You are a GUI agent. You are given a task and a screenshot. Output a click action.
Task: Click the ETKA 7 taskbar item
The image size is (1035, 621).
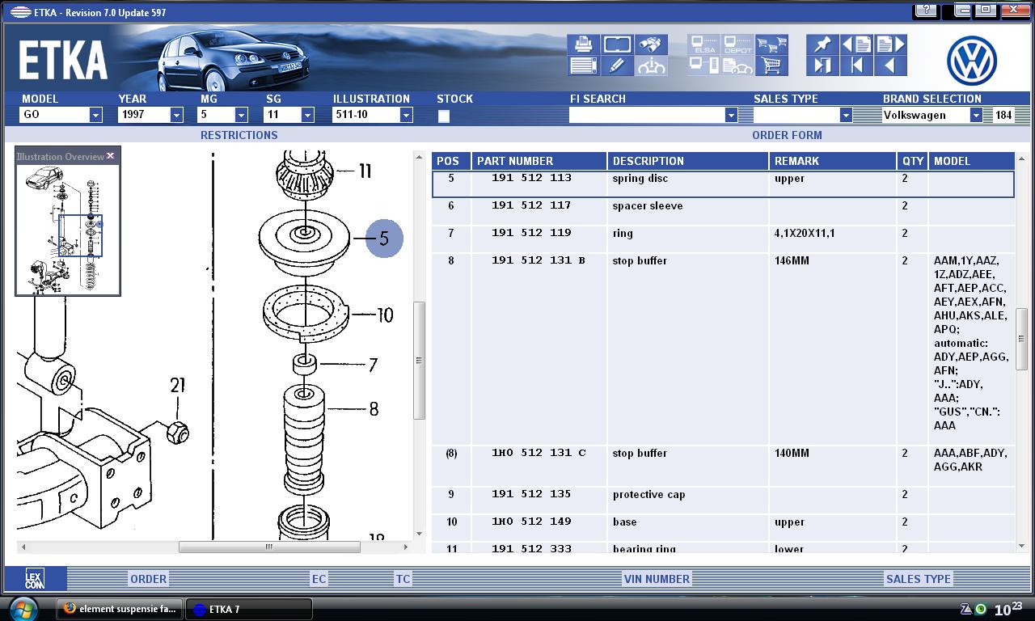pos(248,609)
